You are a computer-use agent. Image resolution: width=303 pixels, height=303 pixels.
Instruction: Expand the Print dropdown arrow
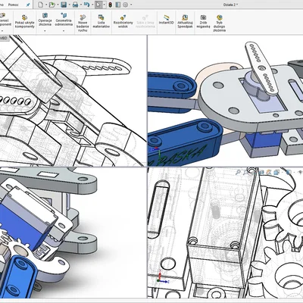[x=81, y=5]
